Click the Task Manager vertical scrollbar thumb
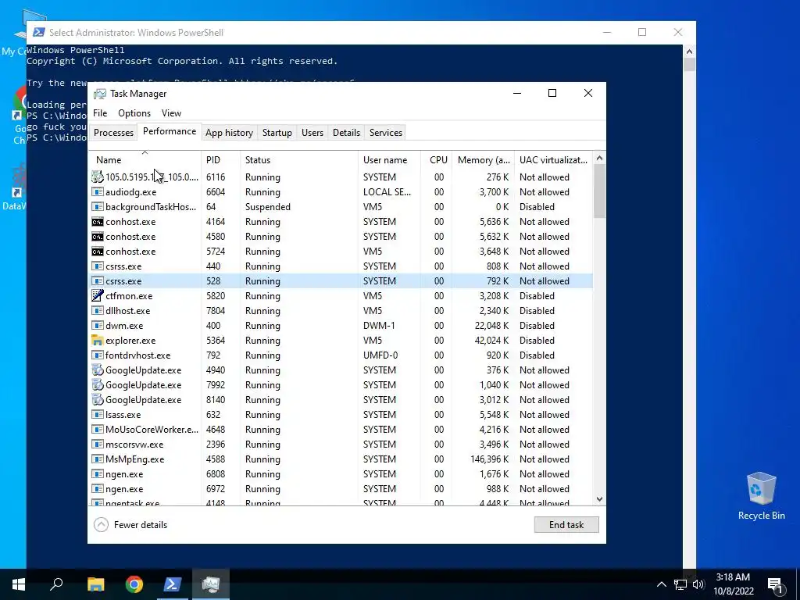 tap(599, 191)
